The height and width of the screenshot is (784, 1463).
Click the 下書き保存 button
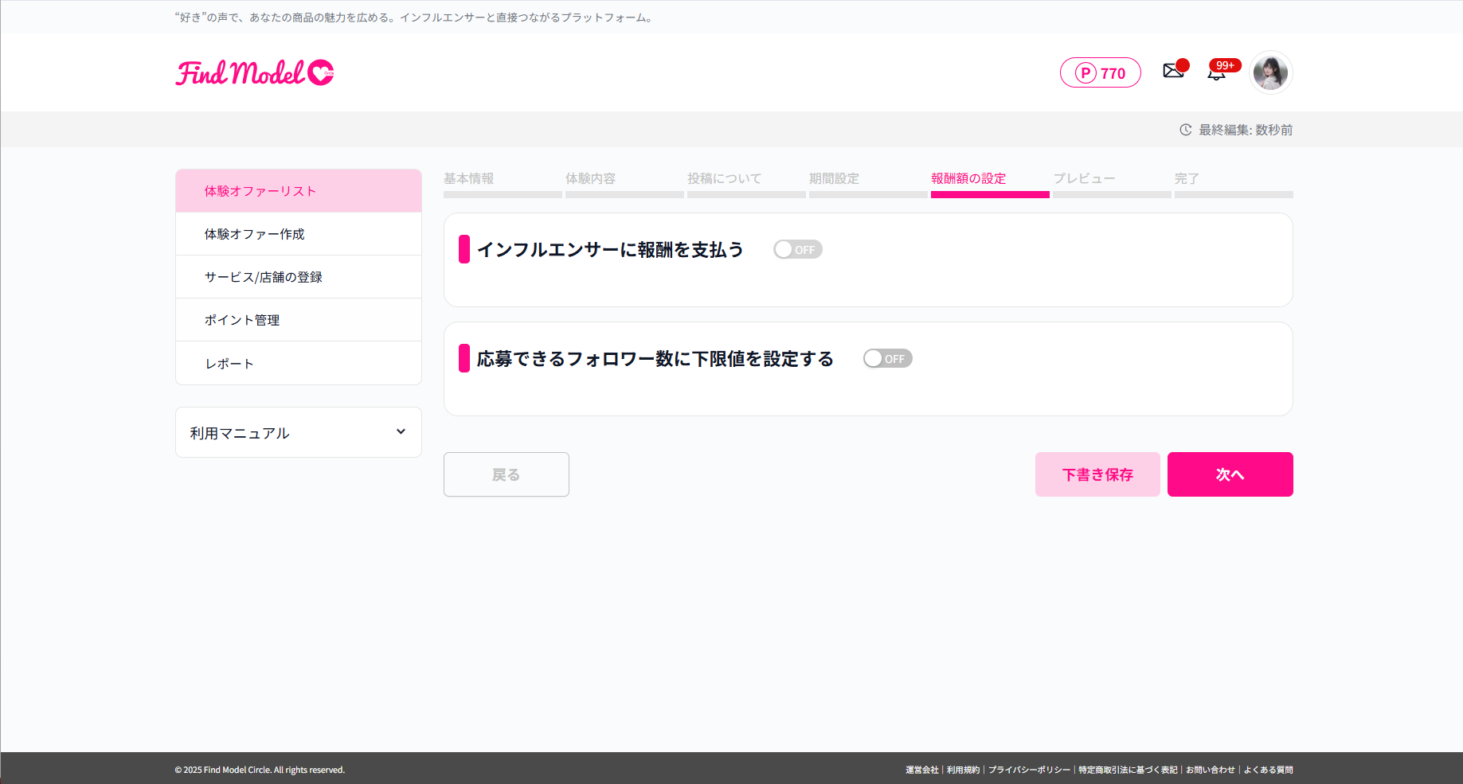1097,474
